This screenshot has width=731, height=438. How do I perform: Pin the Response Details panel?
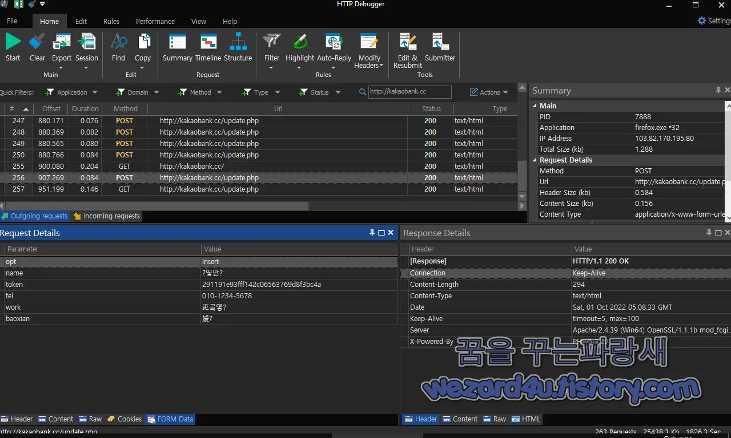point(709,233)
